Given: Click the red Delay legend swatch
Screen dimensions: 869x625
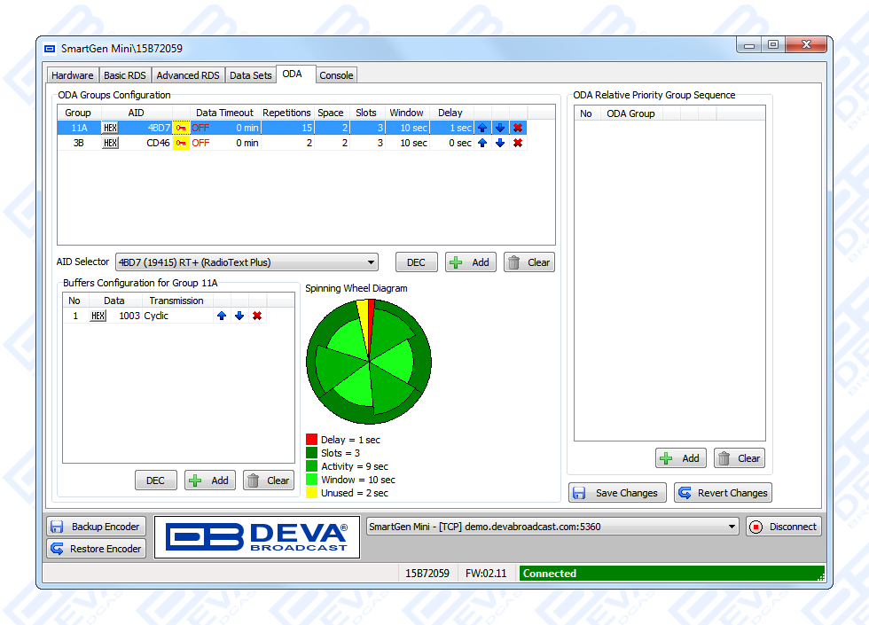Looking at the screenshot, I should point(311,440).
